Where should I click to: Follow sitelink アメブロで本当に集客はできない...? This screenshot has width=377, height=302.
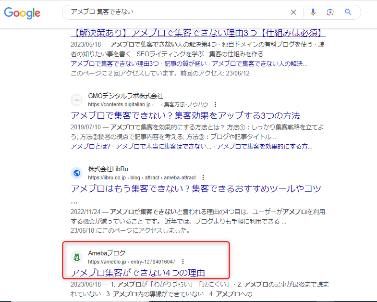click(x=163, y=146)
